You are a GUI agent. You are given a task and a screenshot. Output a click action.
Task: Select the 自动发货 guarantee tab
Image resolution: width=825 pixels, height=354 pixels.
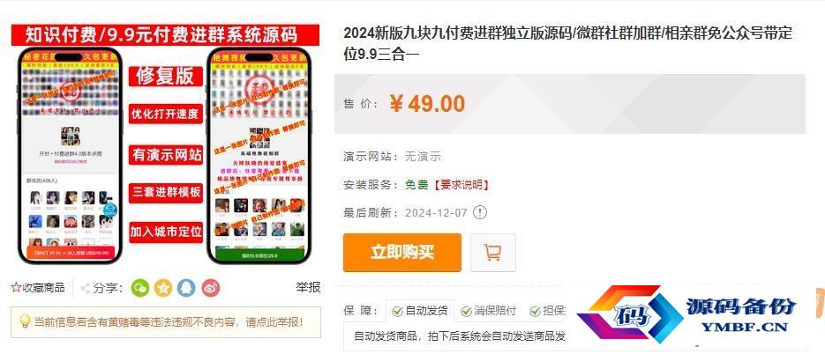[420, 311]
